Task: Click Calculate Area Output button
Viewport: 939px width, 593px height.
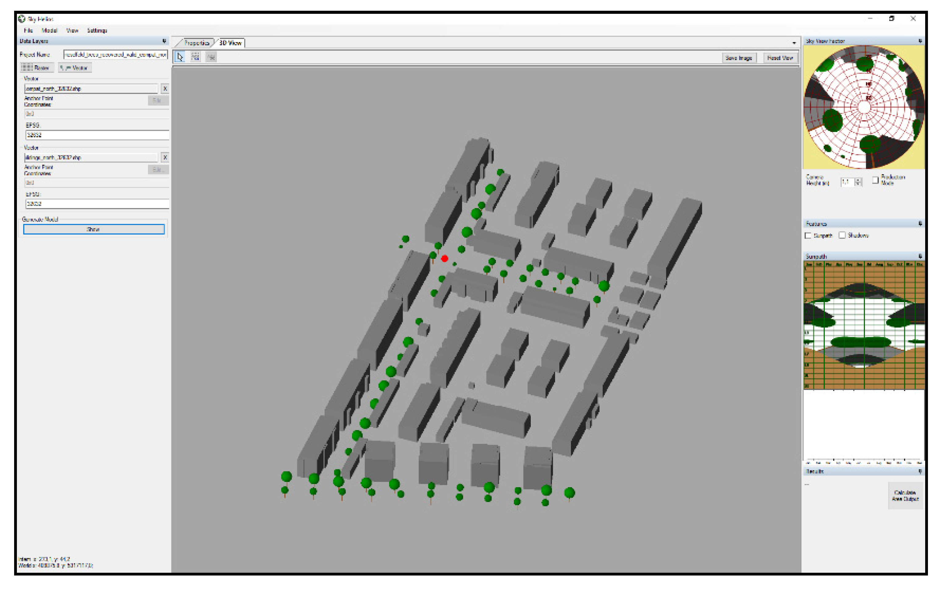Action: coord(905,496)
